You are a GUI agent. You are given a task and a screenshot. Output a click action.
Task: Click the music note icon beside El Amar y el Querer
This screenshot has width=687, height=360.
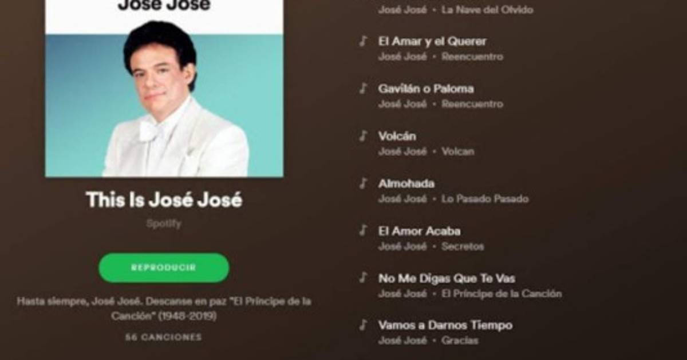tap(362, 41)
